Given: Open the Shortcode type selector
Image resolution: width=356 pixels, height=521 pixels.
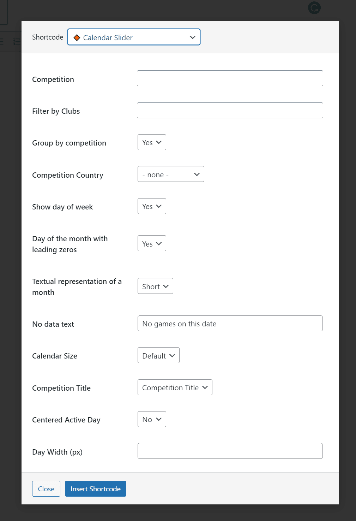Looking at the screenshot, I should (134, 37).
